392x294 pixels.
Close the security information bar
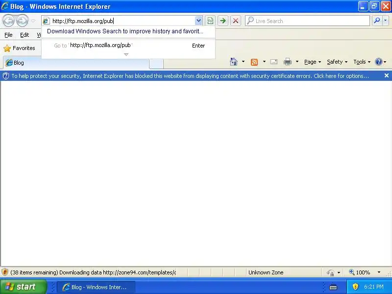coord(387,75)
